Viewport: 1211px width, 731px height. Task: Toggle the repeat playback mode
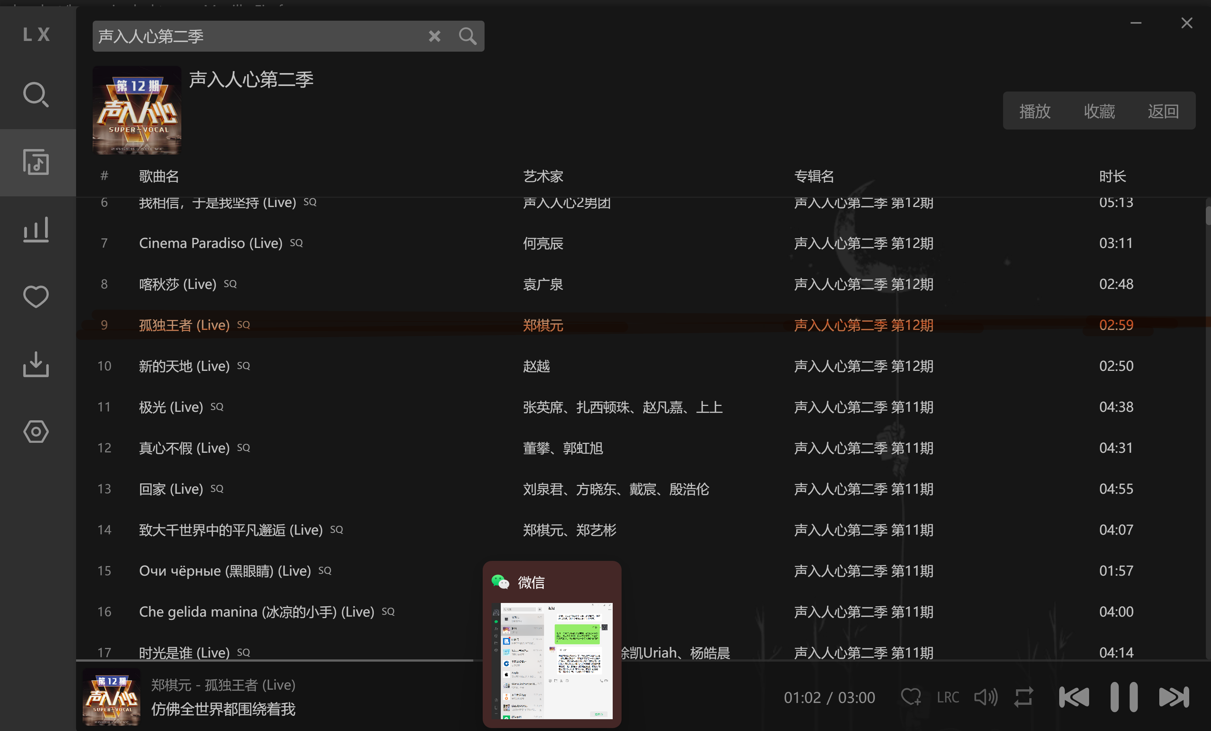(x=1024, y=697)
